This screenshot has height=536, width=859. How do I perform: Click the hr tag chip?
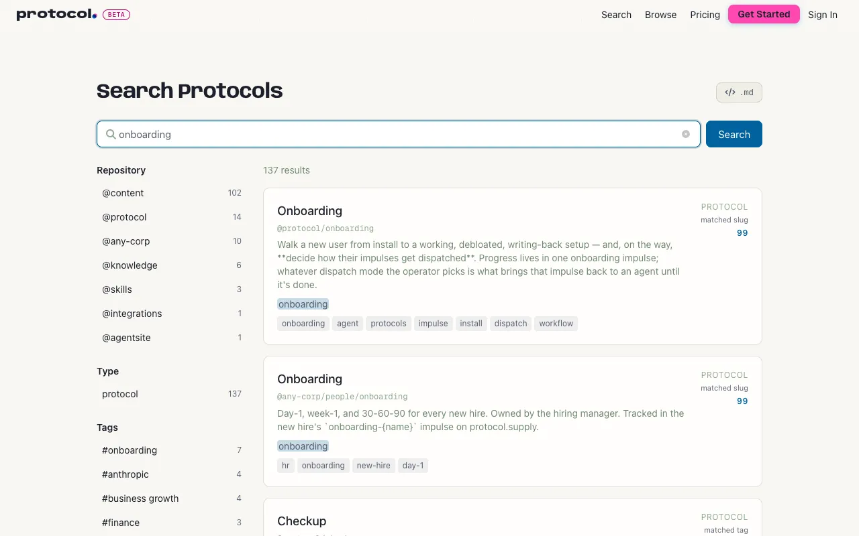tap(286, 466)
